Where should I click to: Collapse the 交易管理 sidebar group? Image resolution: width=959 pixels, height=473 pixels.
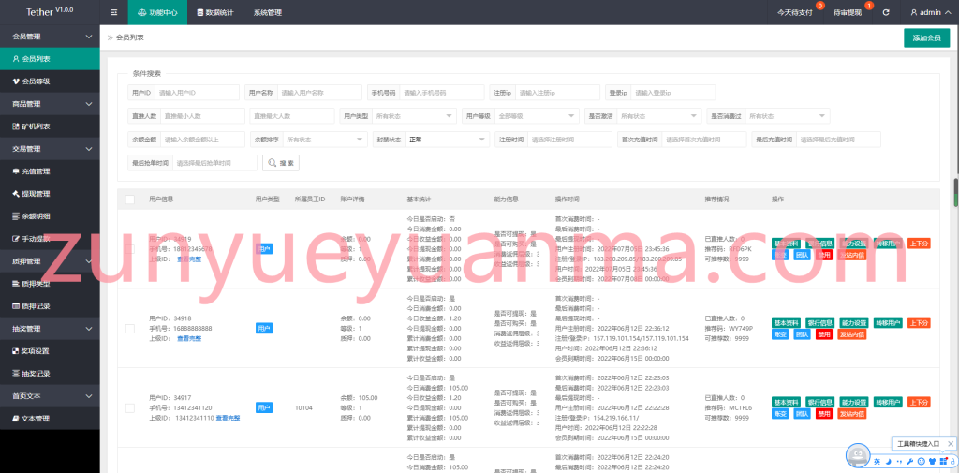50,149
